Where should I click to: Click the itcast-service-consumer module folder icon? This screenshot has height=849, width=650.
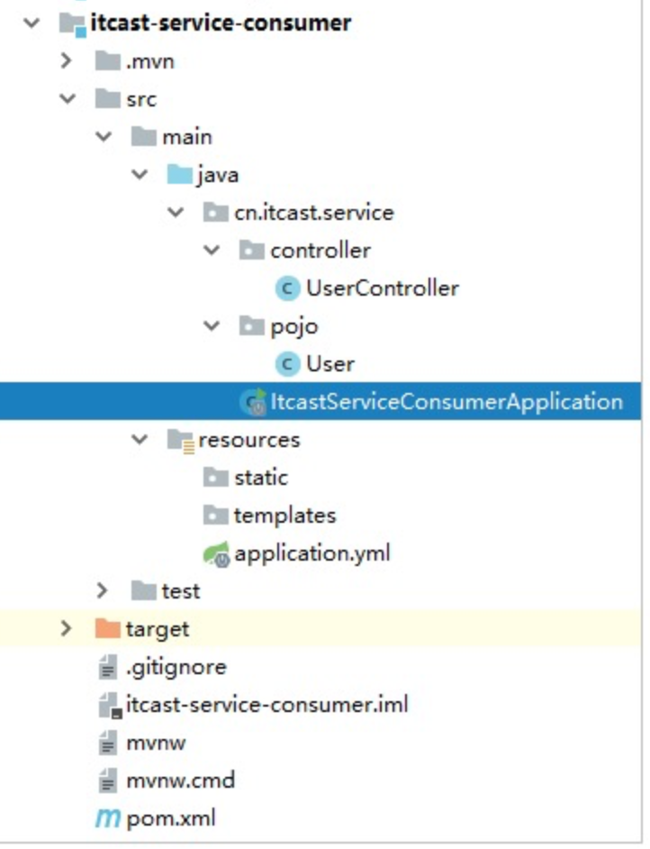[x=72, y=24]
